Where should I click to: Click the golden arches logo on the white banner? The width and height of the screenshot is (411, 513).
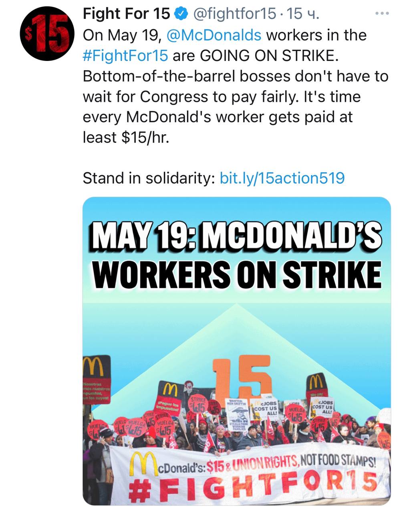tap(143, 463)
